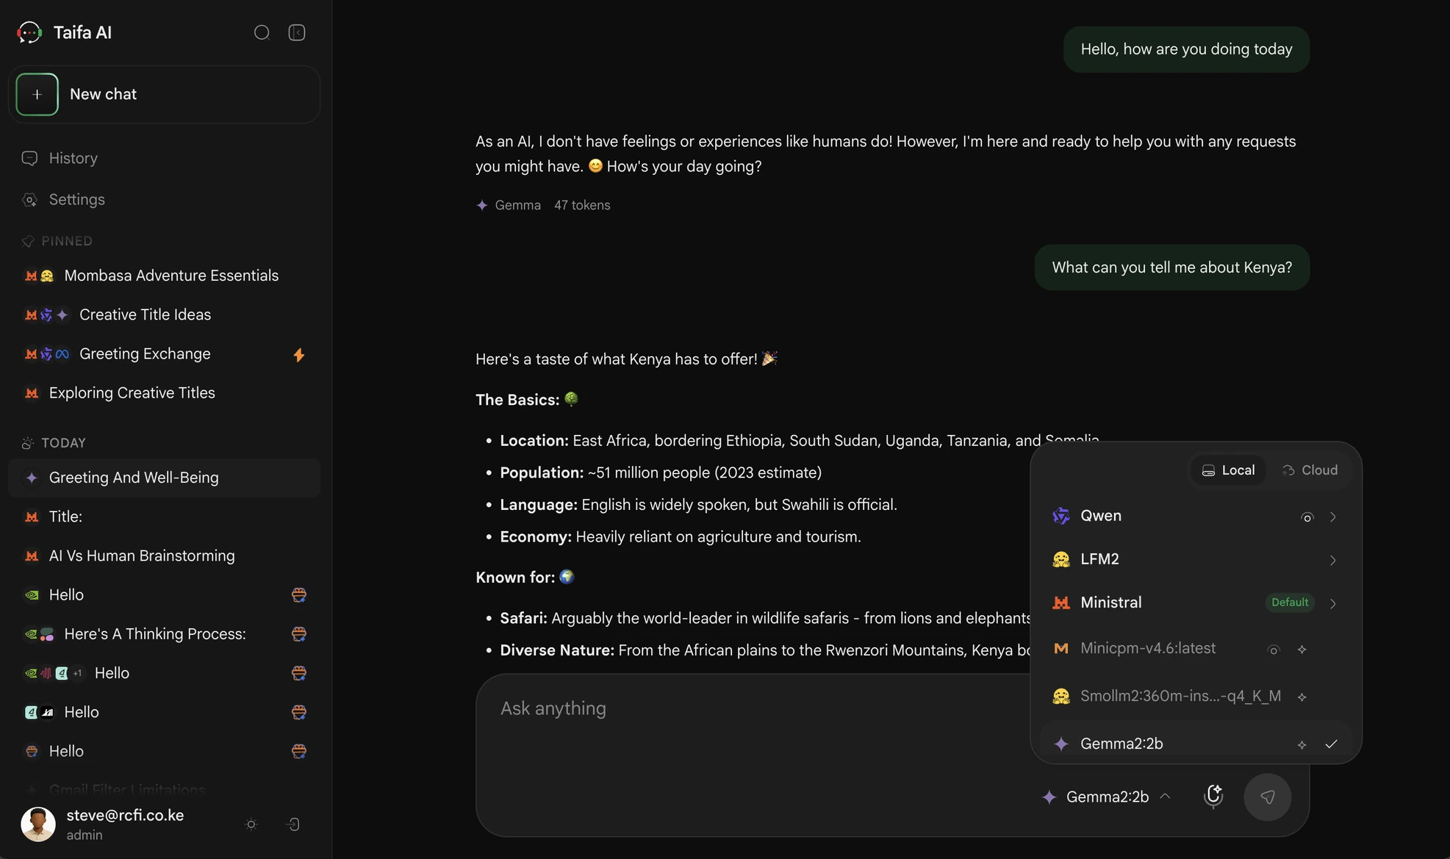1450x859 pixels.
Task: Select the Minicpm-v4.6:latest model
Action: (x=1196, y=649)
